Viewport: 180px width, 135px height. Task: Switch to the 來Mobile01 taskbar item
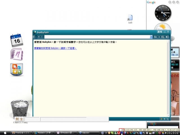pos(66,133)
